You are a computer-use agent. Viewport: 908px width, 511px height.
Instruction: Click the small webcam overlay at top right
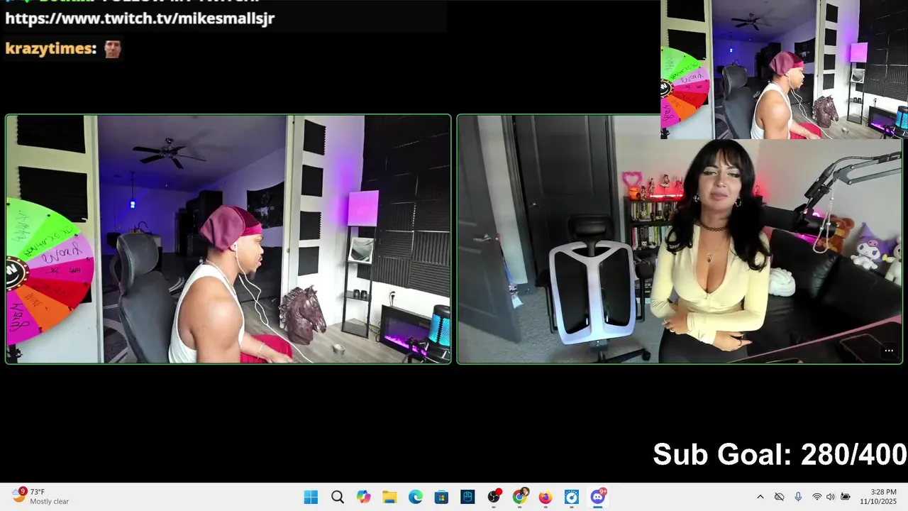(x=784, y=70)
